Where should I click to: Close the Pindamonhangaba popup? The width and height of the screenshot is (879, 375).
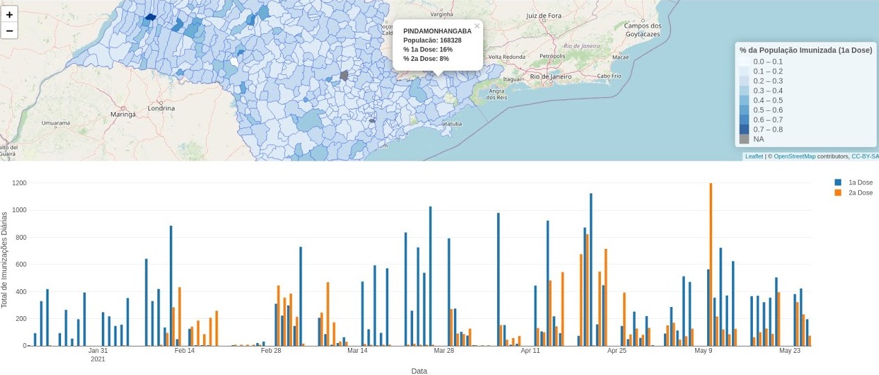click(x=477, y=26)
